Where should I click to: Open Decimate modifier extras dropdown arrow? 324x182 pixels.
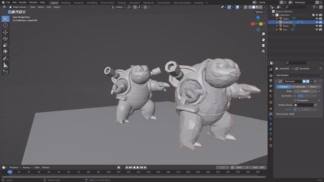pyautogui.click(x=311, y=81)
